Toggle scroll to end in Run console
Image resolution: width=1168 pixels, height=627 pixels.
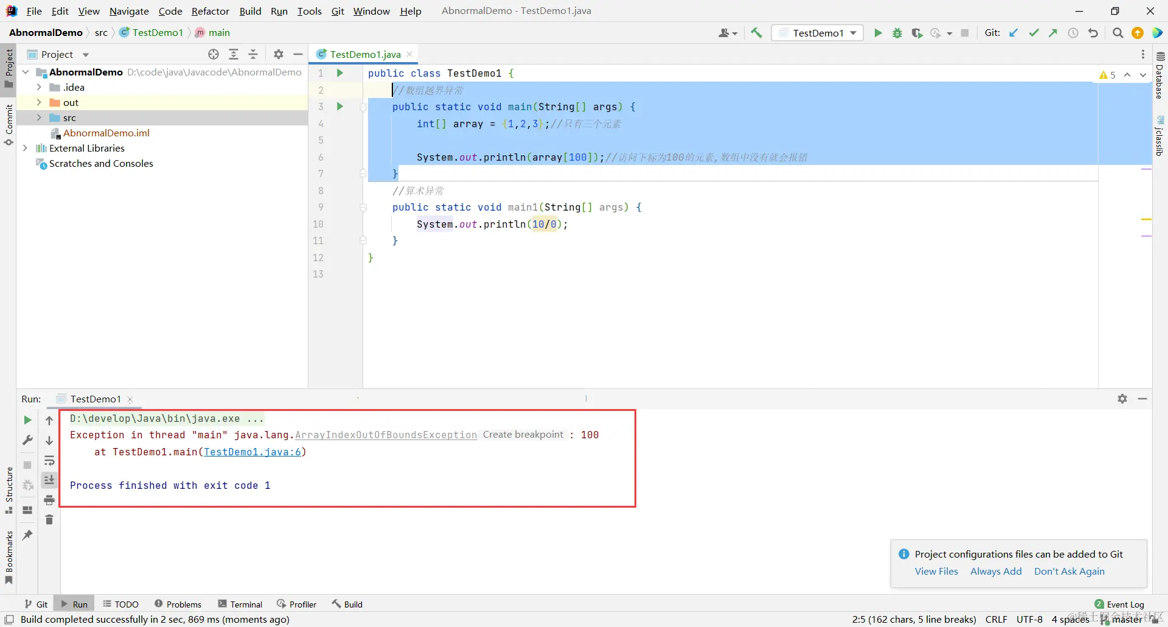pos(49,480)
